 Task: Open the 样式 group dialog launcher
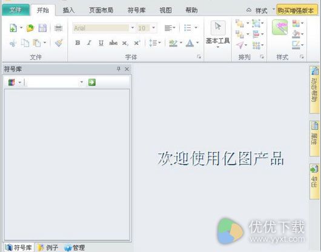click(x=302, y=57)
